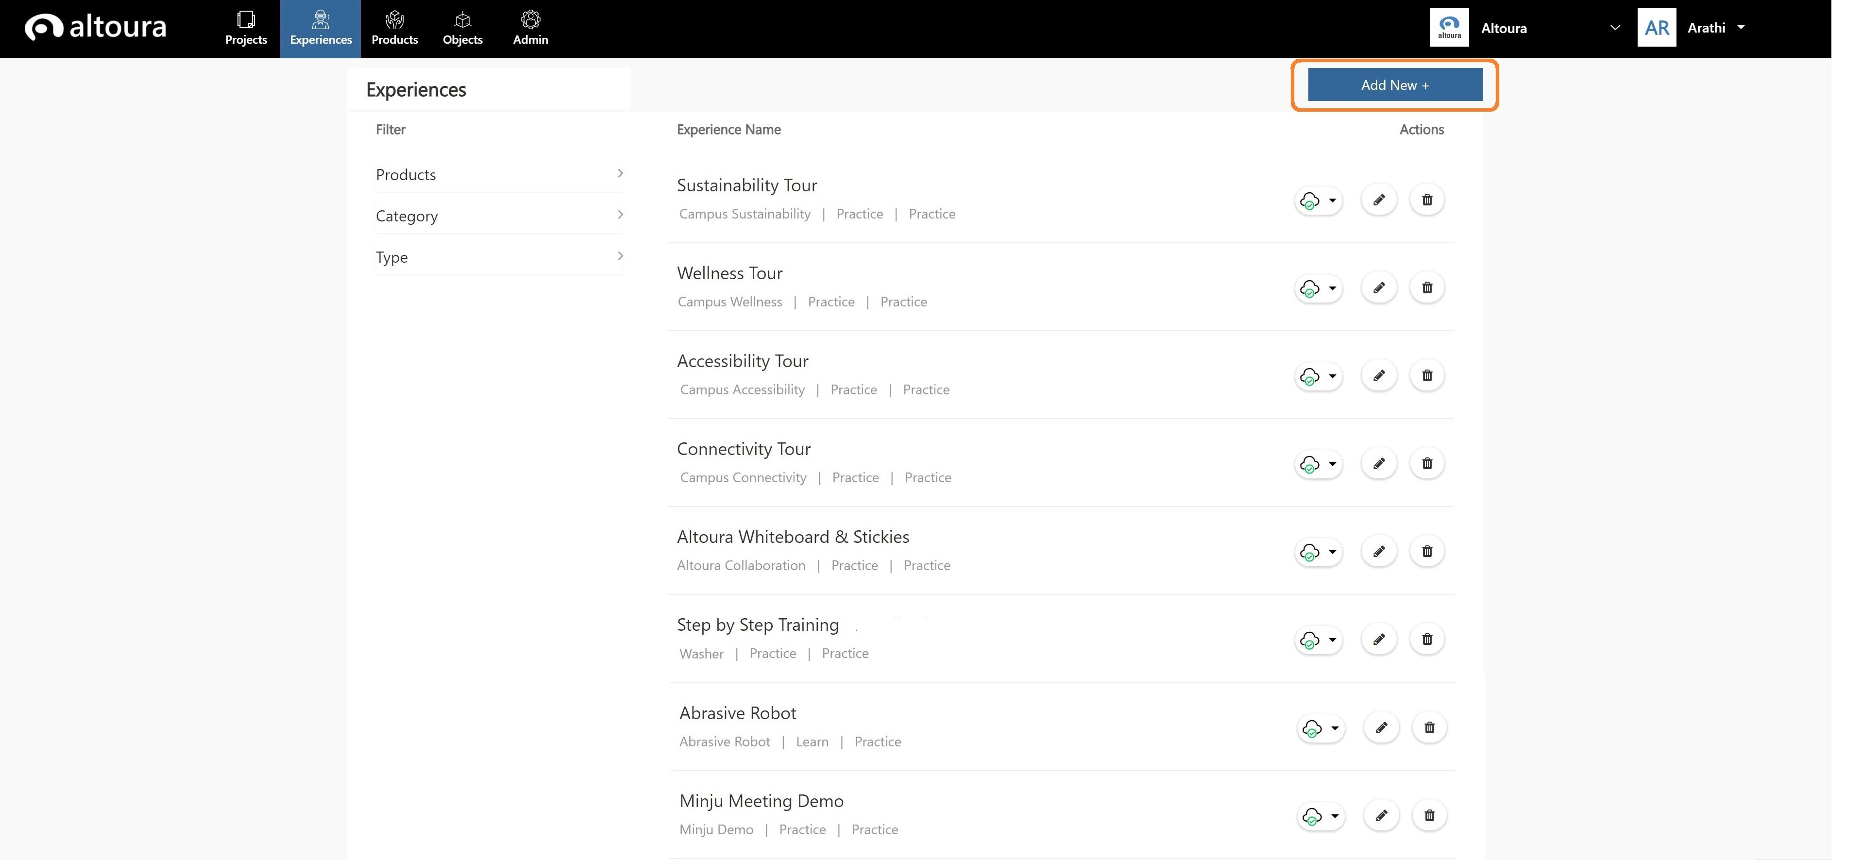Delete the Abrasive Robot experience
The image size is (1862, 860).
tap(1429, 727)
